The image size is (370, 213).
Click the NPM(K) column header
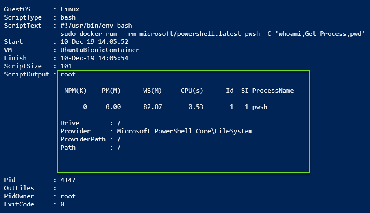pyautogui.click(x=76, y=91)
